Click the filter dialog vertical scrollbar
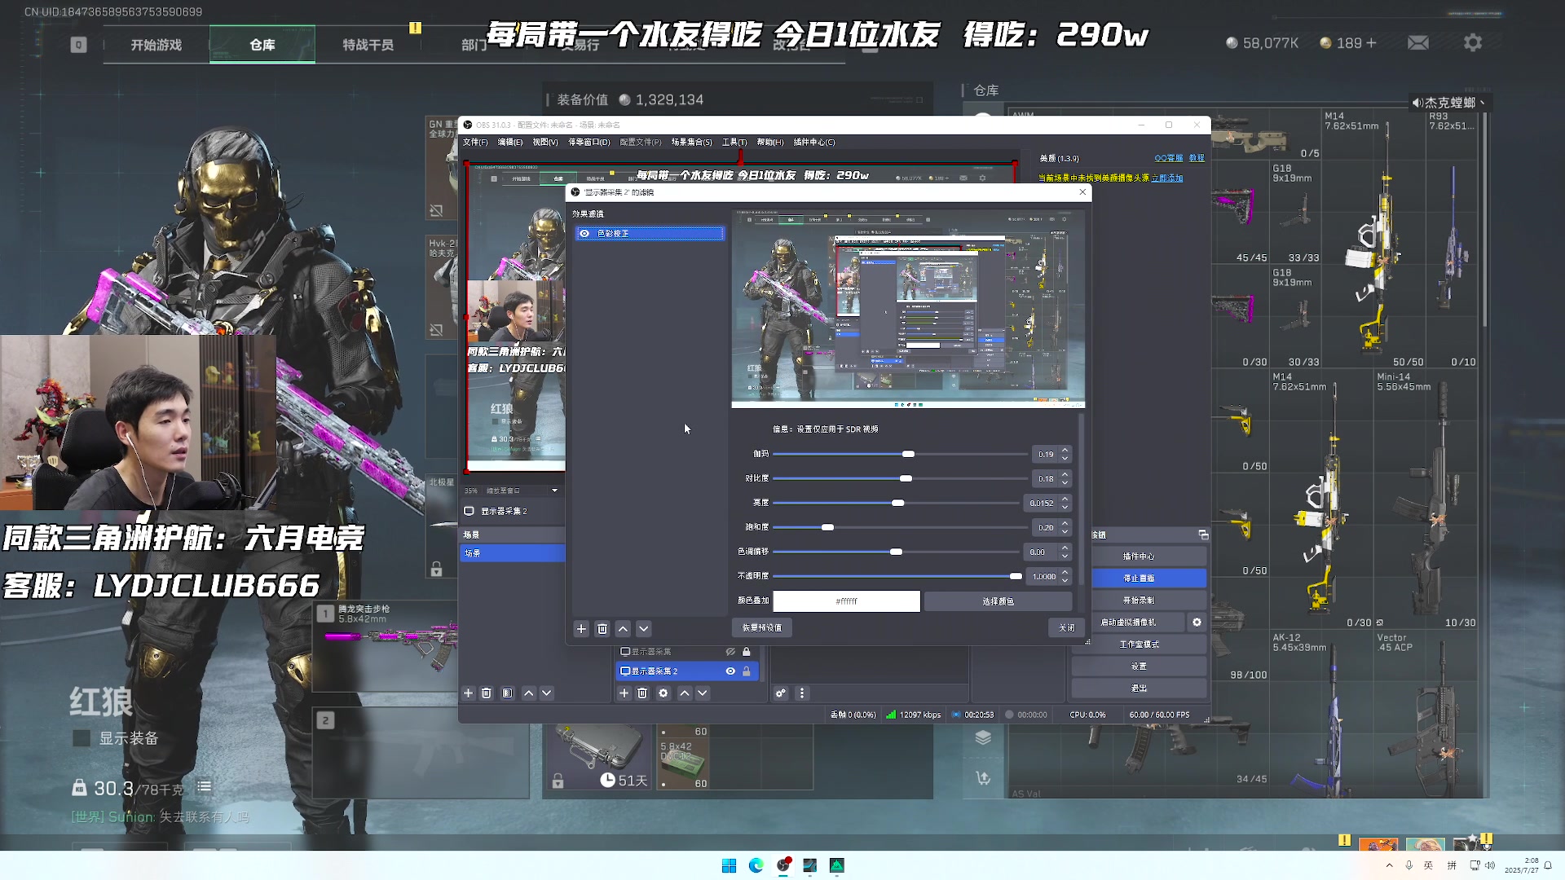The width and height of the screenshot is (1565, 880). coord(1082,499)
